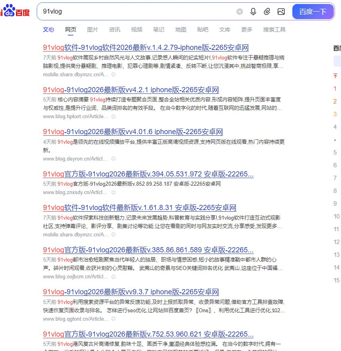Jump to hot-search rank number 10
The image size is (341, 351).
(x=337, y=216)
